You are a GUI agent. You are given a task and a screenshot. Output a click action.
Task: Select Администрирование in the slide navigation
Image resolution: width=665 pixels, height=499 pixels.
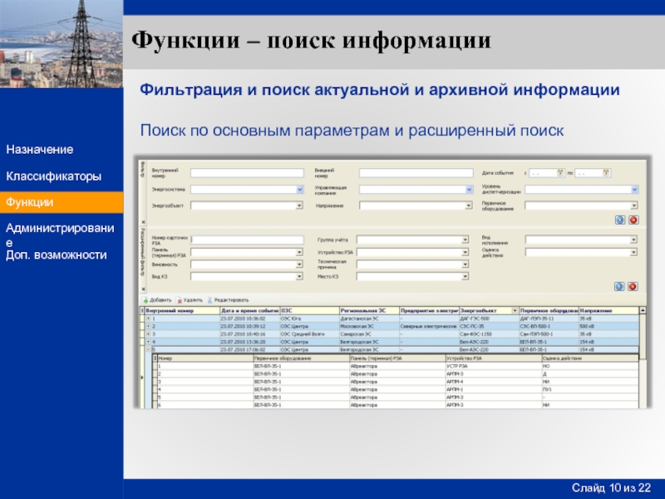pyautogui.click(x=60, y=235)
